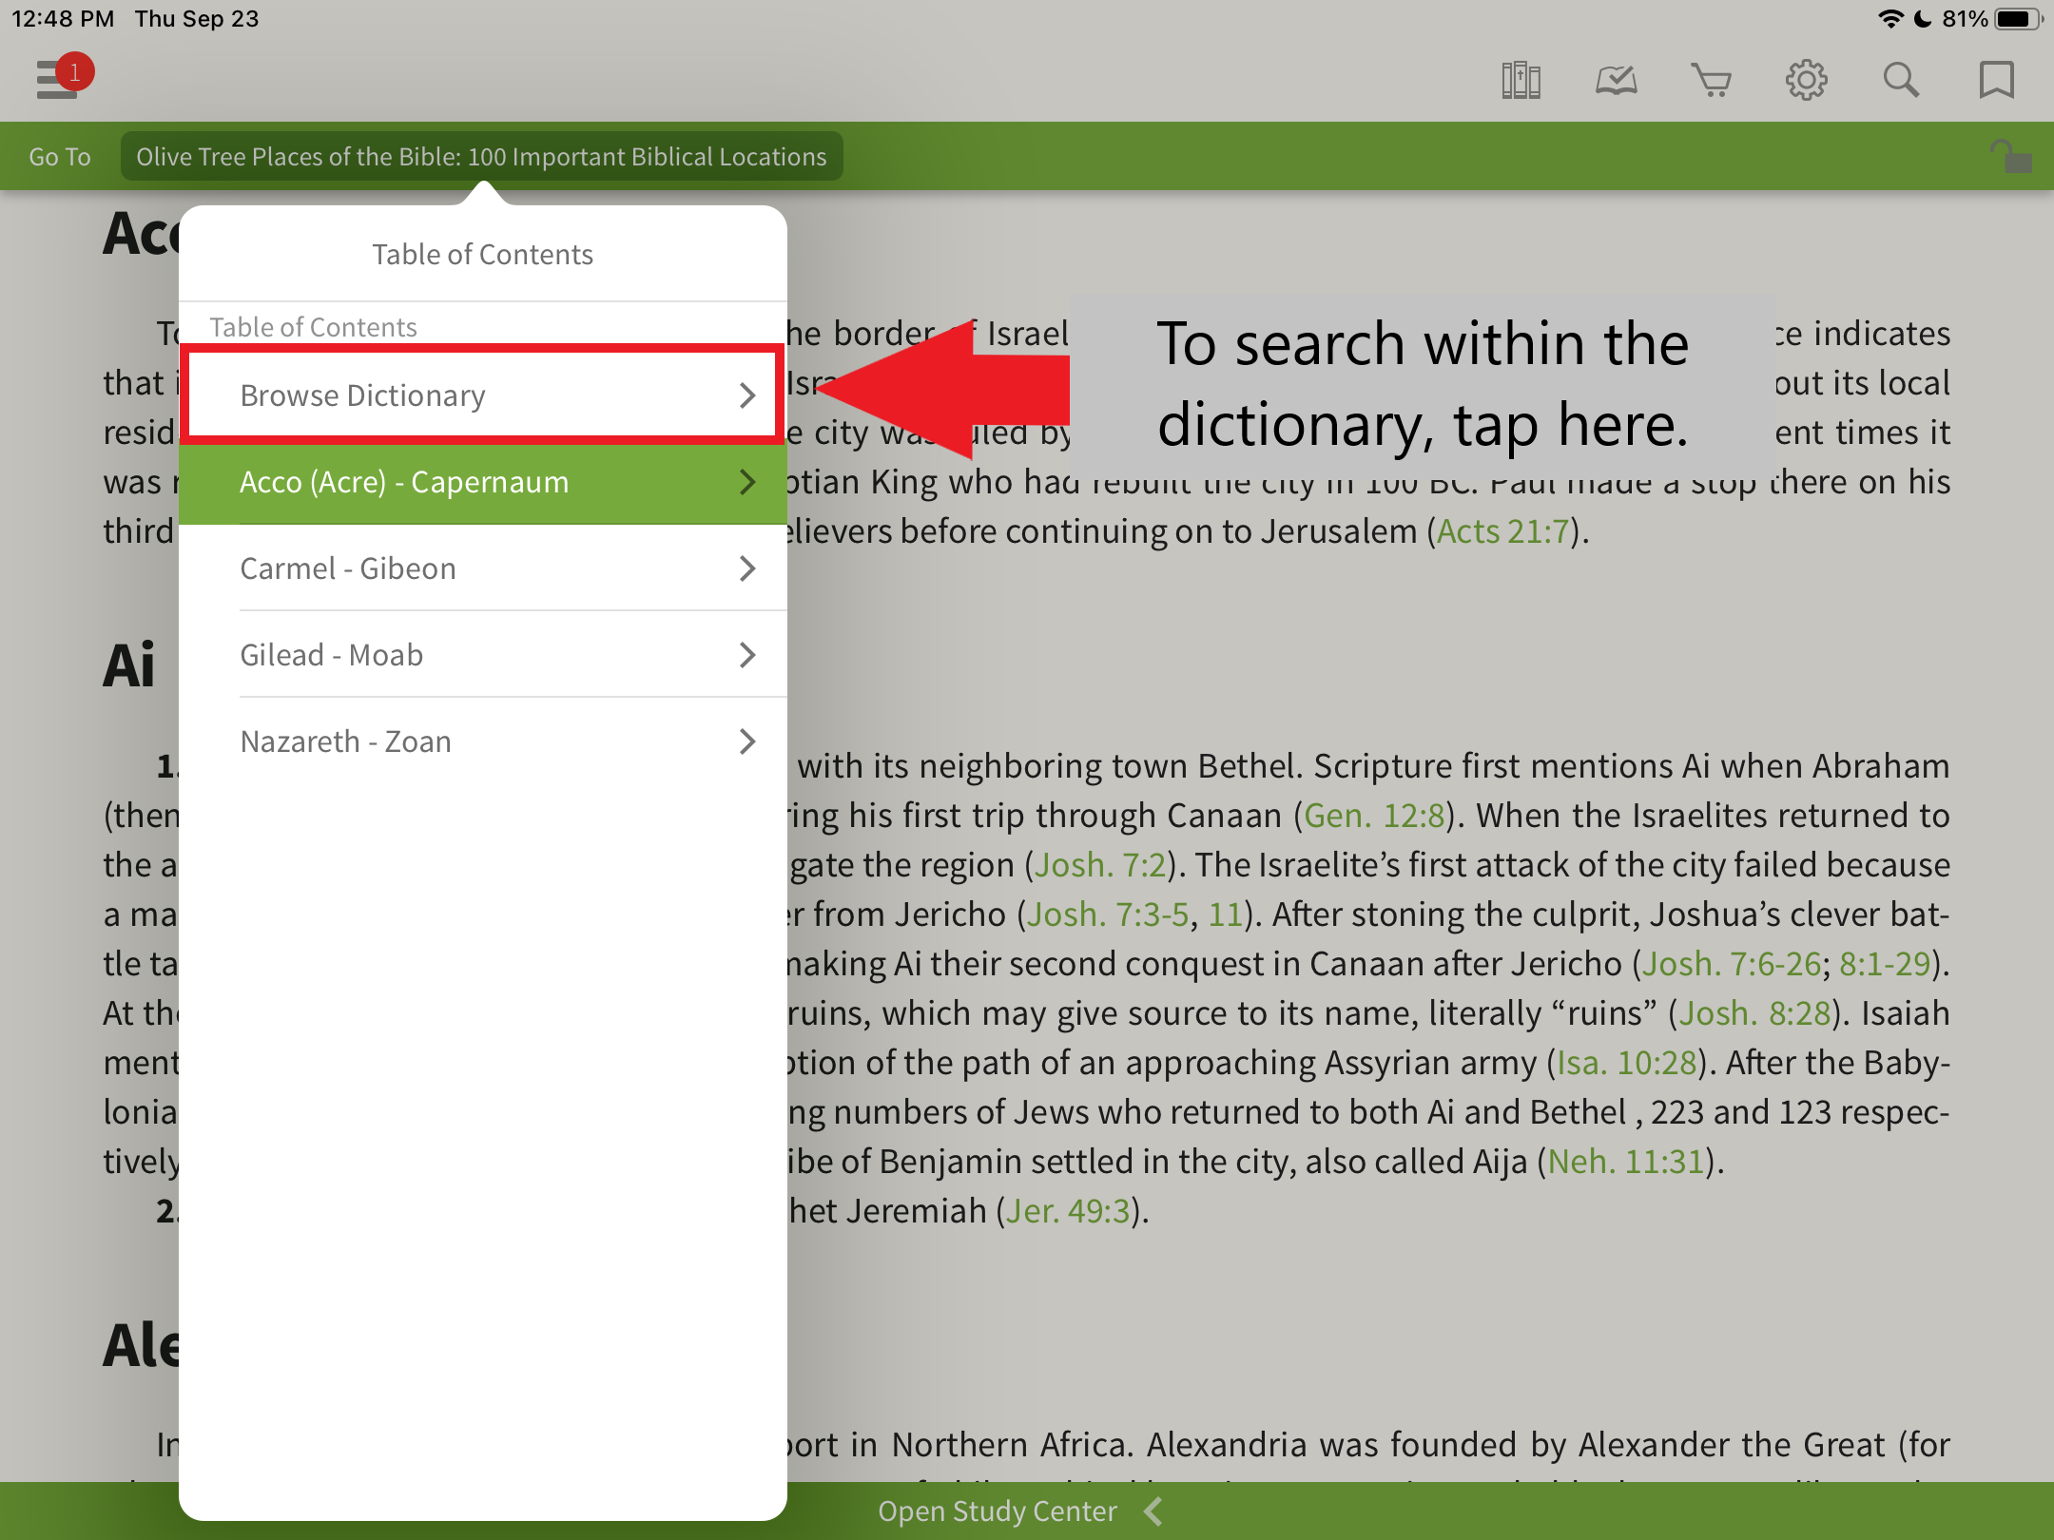Tap the bookmark ribbon icon
Screen dimensions: 2054x1540
(1996, 80)
